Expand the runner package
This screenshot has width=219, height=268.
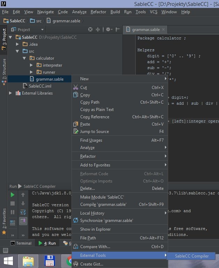(x=31, y=72)
